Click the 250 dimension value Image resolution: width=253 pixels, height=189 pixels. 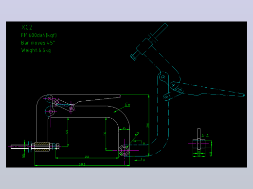[87, 157]
